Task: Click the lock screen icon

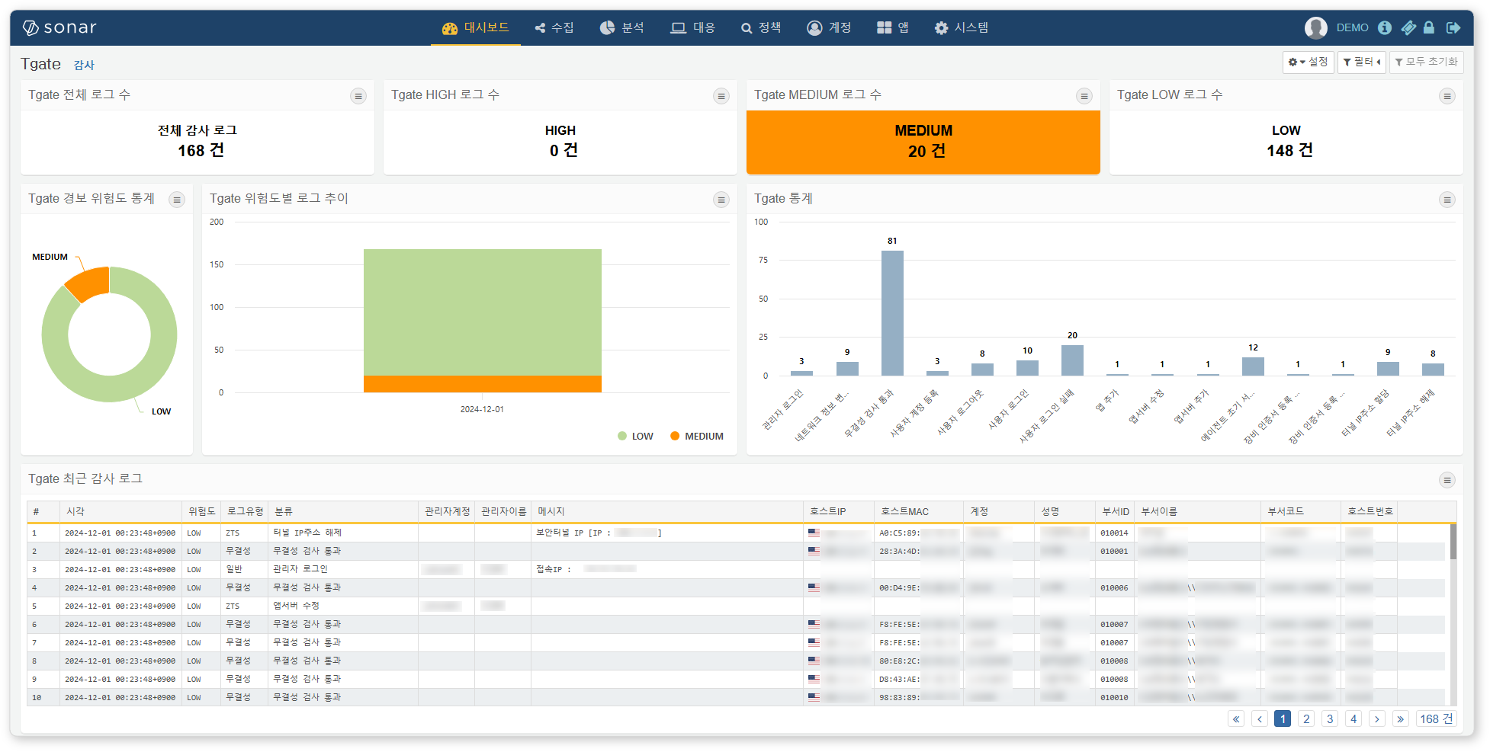Action: [x=1429, y=27]
